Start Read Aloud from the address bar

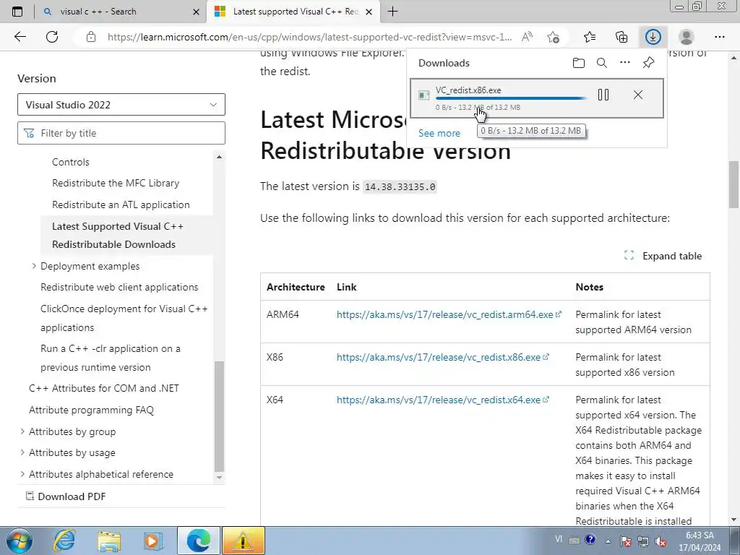pos(527,37)
